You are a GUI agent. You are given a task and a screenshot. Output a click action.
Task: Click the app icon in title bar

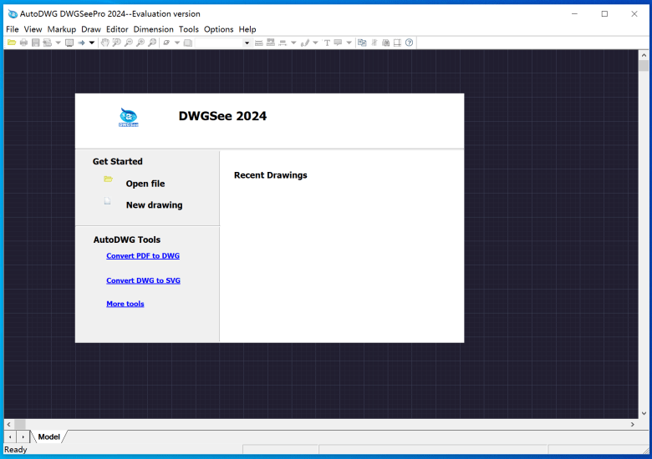click(13, 13)
